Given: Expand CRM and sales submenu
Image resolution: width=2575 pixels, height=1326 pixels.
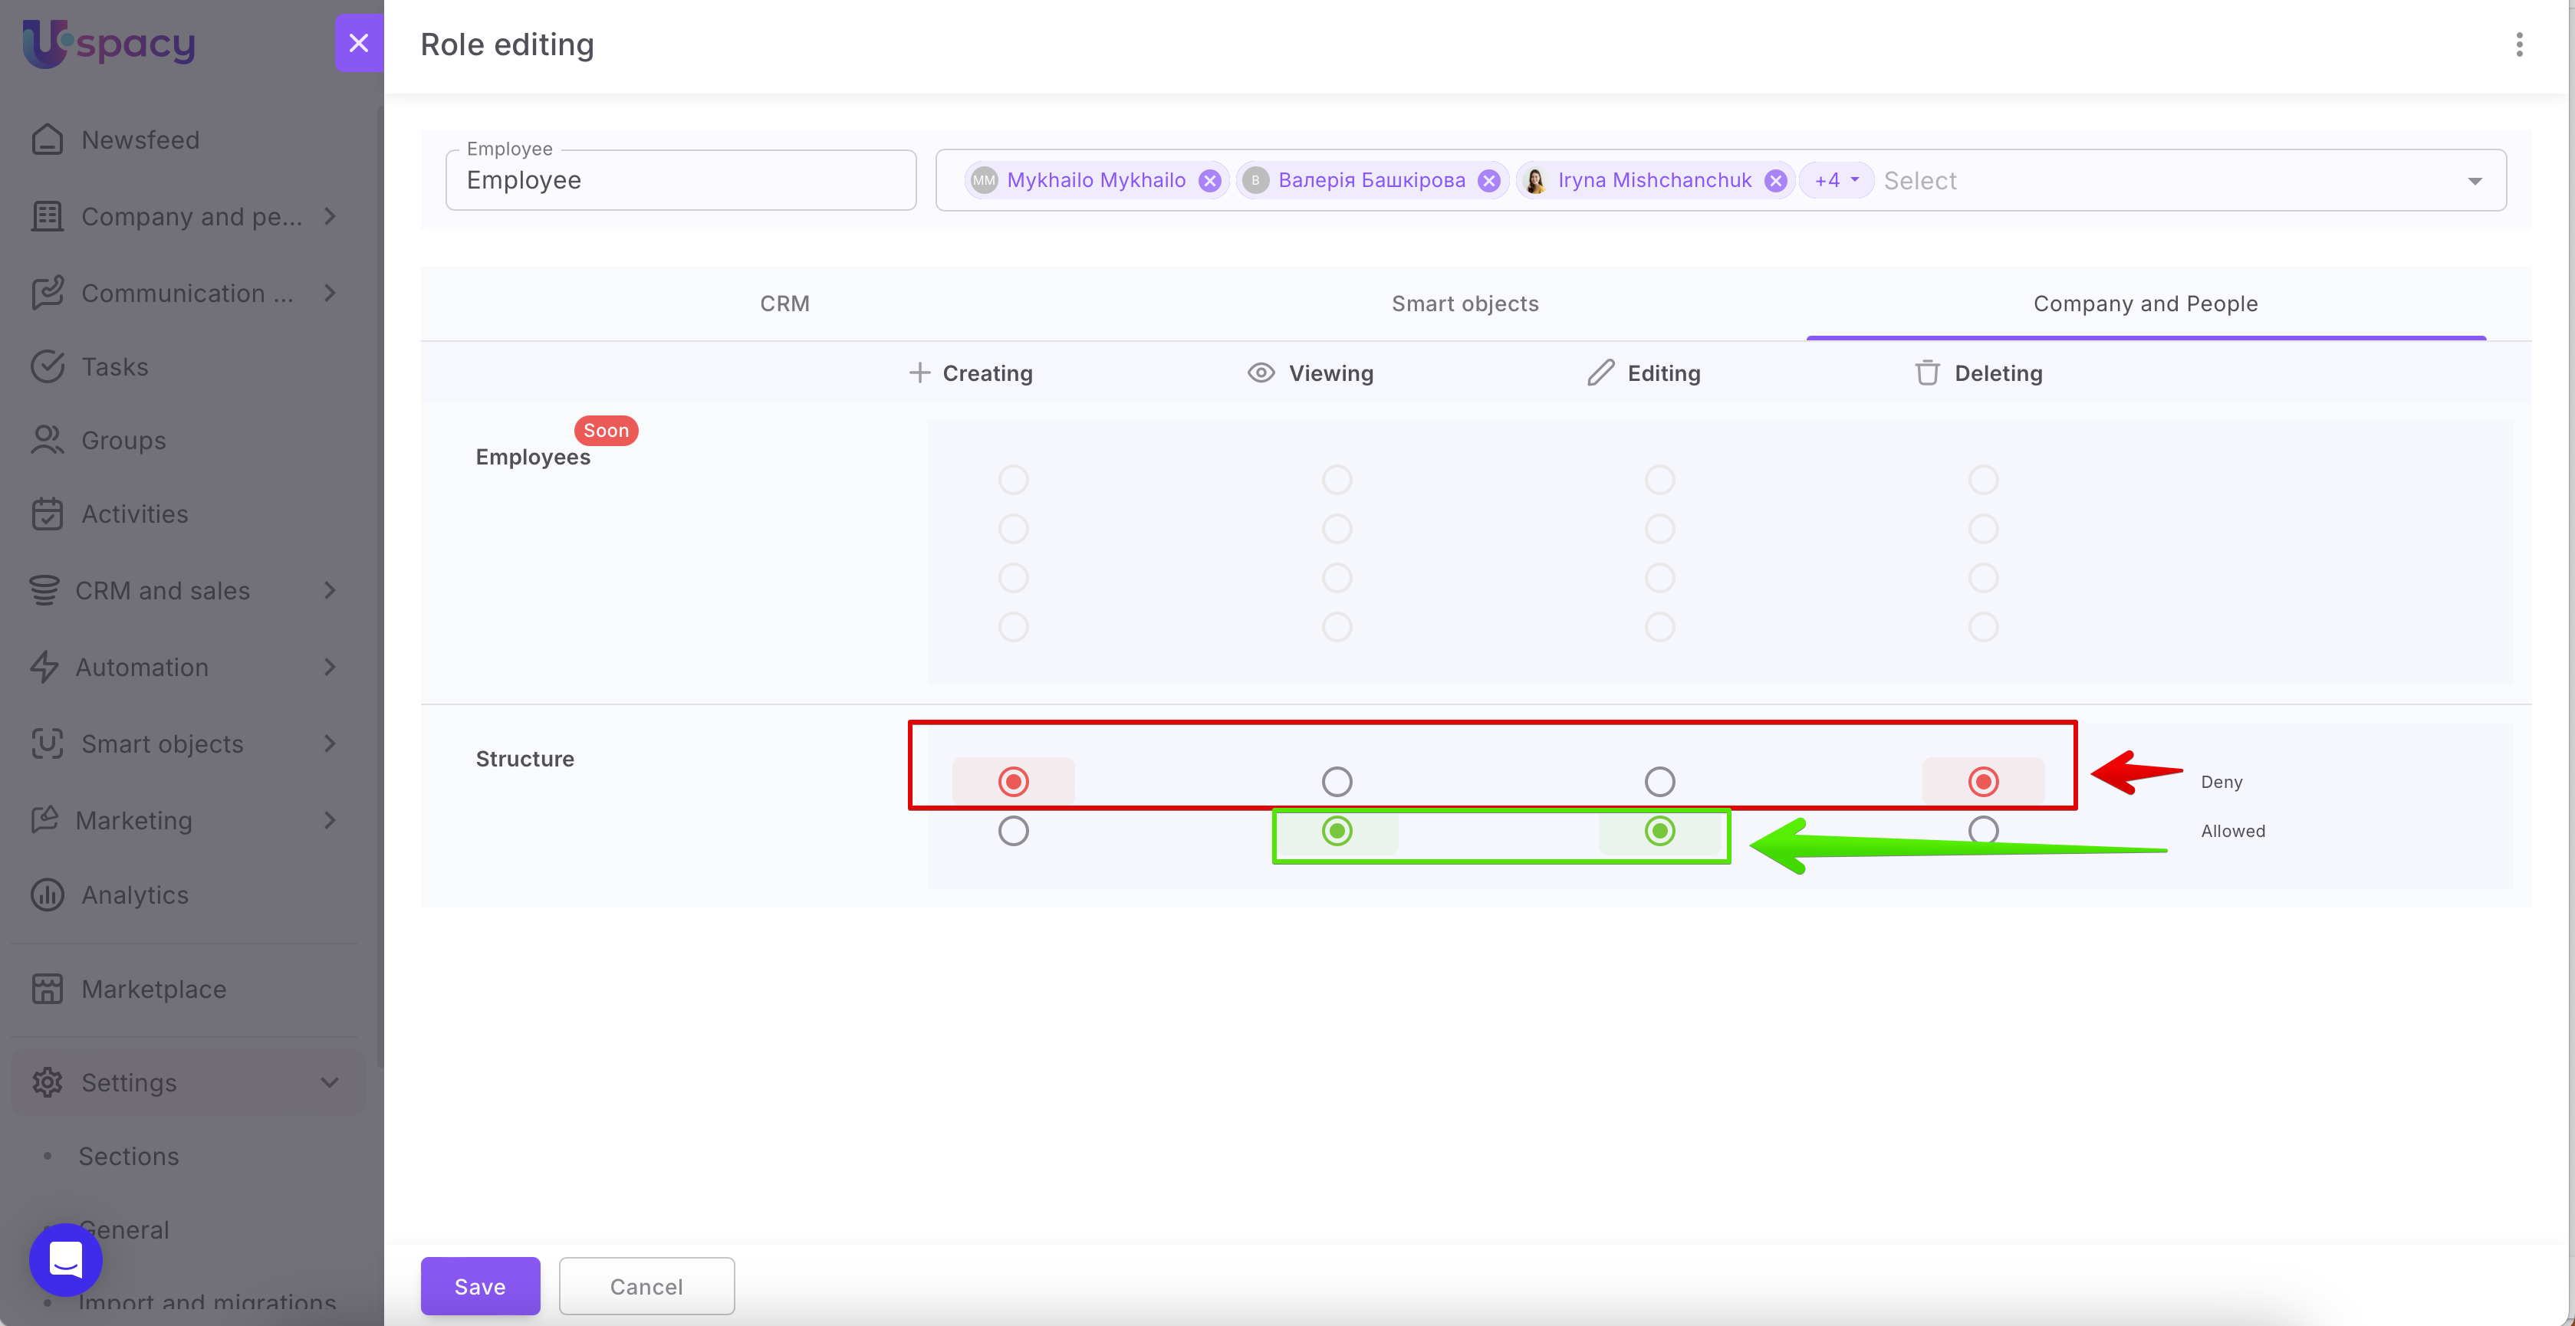Looking at the screenshot, I should [x=330, y=590].
